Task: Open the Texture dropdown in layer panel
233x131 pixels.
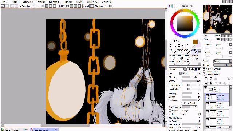Action: point(230,44)
